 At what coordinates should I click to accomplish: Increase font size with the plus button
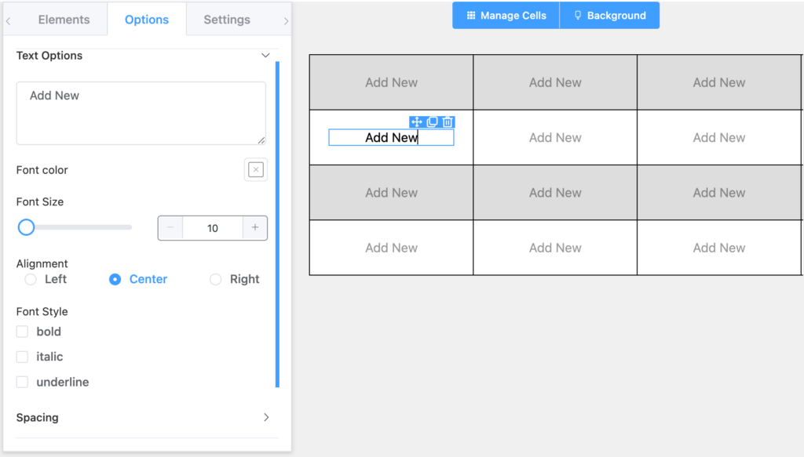(x=255, y=228)
